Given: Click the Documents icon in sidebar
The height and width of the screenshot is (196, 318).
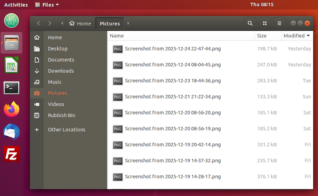Looking at the screenshot, I should pos(37,60).
